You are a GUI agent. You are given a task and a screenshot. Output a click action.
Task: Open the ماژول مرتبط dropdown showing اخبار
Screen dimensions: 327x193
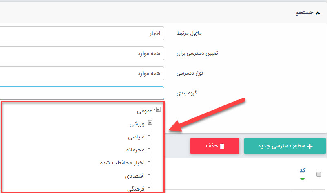(82, 33)
